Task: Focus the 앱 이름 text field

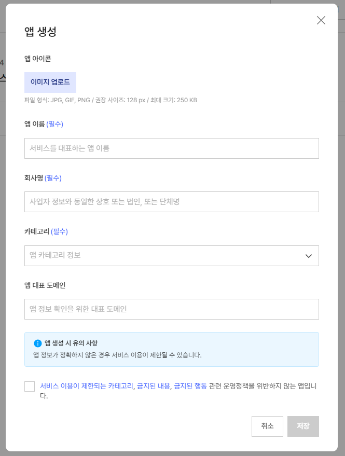Action: tap(171, 148)
